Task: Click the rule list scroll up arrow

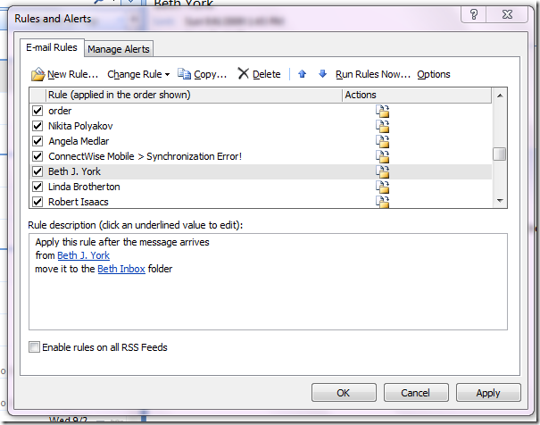Action: coord(500,96)
